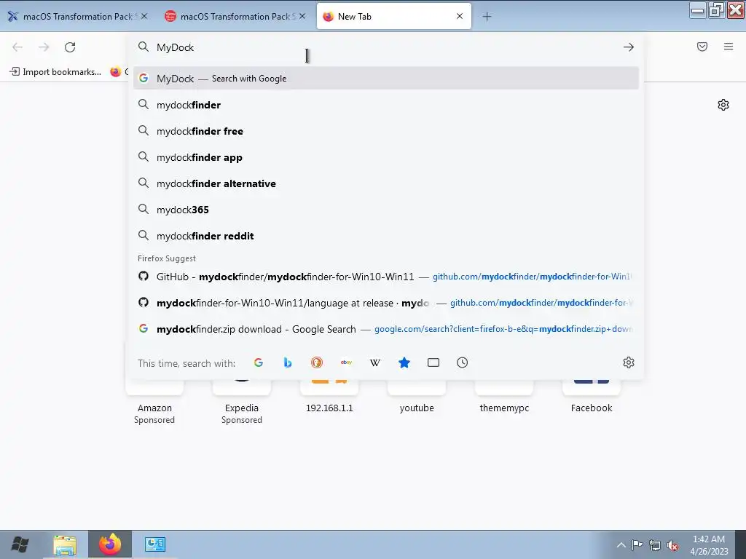
Task: Open the Control Panel taskbar icon
Action: (x=155, y=544)
